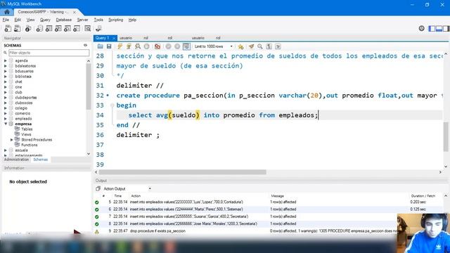The image size is (450, 253).
Task: Toggle the bottom output panel visibility
Action: coord(439,28)
